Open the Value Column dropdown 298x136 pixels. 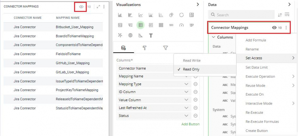tap(187, 100)
